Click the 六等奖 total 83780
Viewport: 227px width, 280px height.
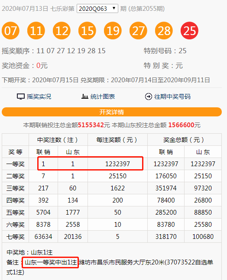166,225
